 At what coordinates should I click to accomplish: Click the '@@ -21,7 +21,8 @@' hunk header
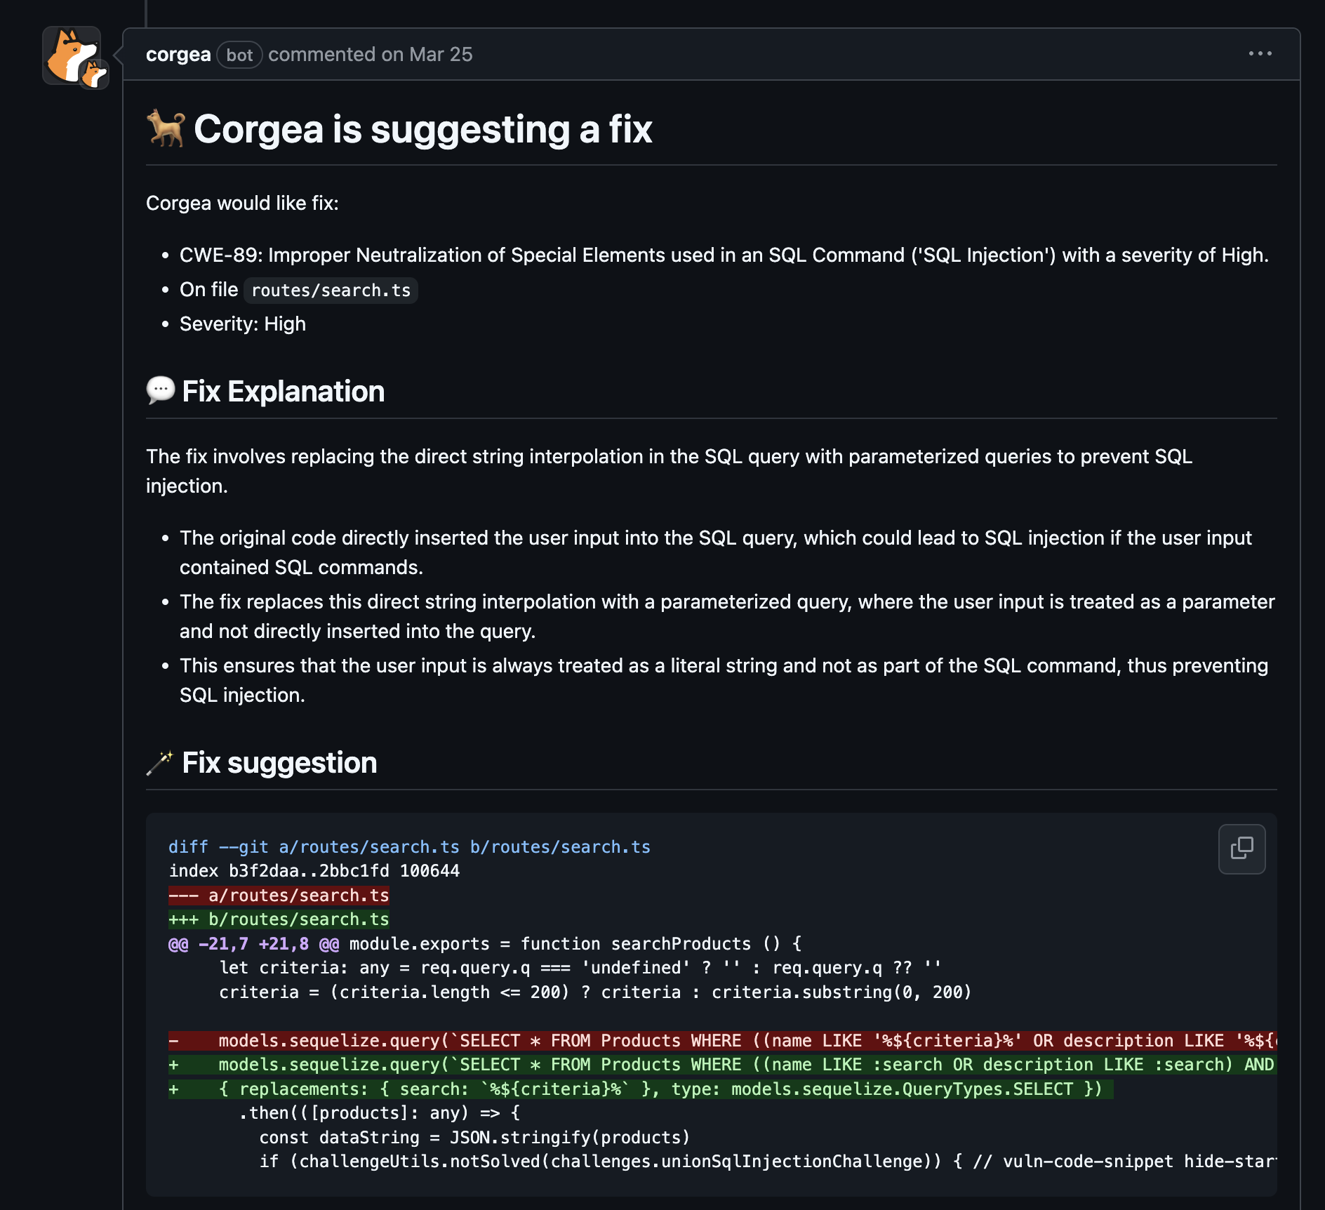(x=253, y=944)
